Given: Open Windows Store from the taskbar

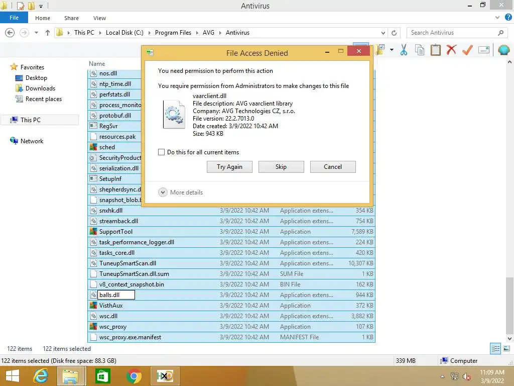Looking at the screenshot, I should 102,376.
